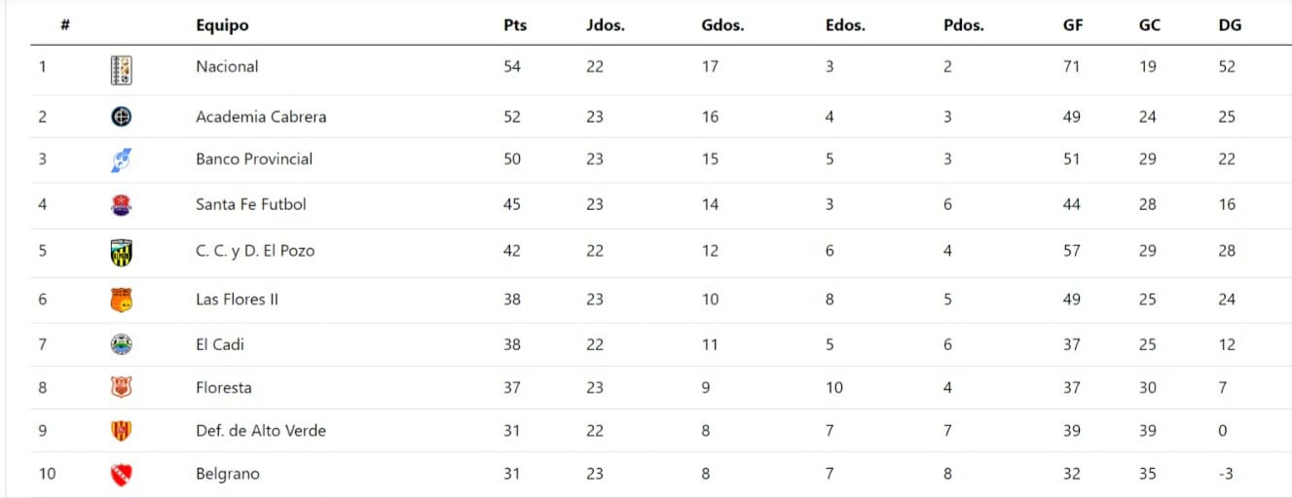Click the Equipo column header
This screenshot has height=498, width=1292.
222,26
